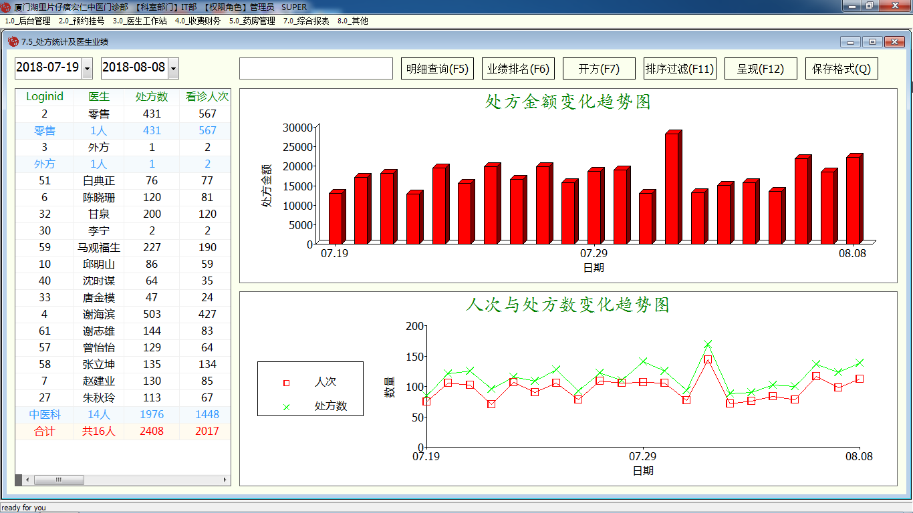The height and width of the screenshot is (513, 913).
Task: Click the table scrollbar's left arrow
Action: (x=27, y=480)
